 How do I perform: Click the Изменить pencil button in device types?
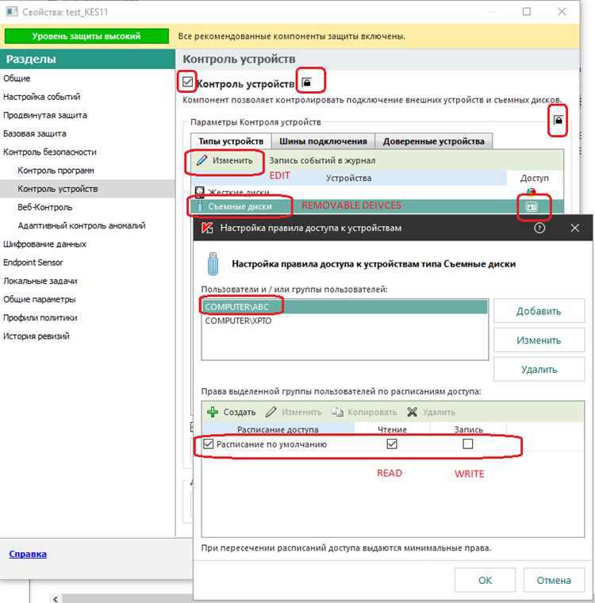click(225, 160)
